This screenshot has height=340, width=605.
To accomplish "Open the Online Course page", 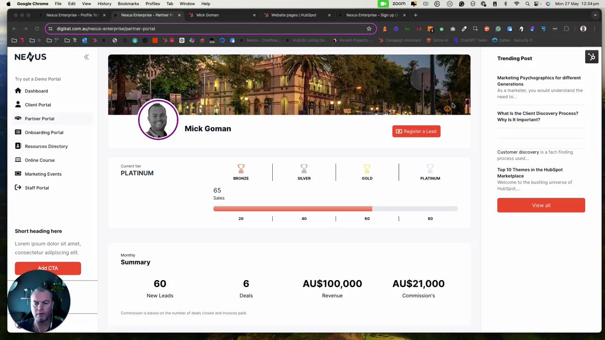I will [40, 160].
